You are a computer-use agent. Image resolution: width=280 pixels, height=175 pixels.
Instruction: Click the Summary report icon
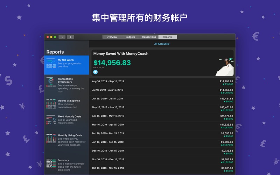pos(51,163)
